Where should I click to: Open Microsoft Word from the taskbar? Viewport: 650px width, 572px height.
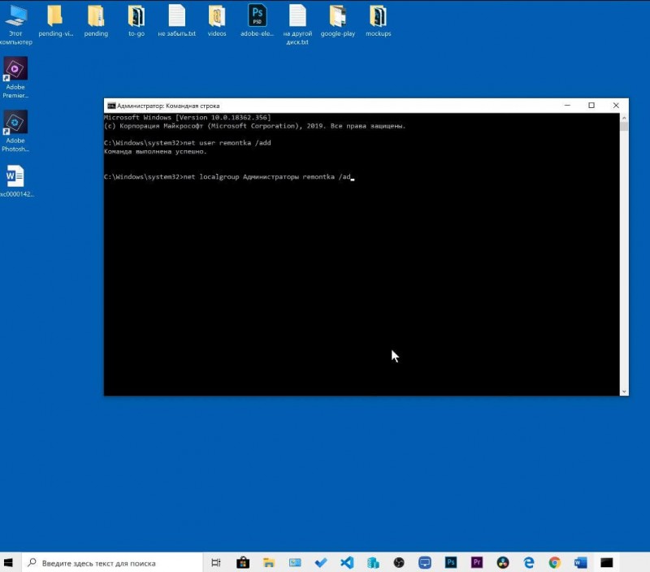581,562
